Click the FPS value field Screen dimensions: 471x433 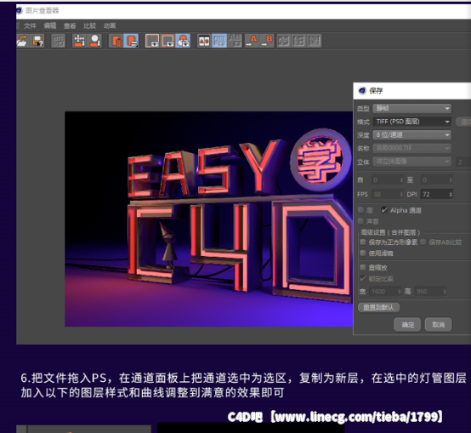pyautogui.click(x=385, y=195)
